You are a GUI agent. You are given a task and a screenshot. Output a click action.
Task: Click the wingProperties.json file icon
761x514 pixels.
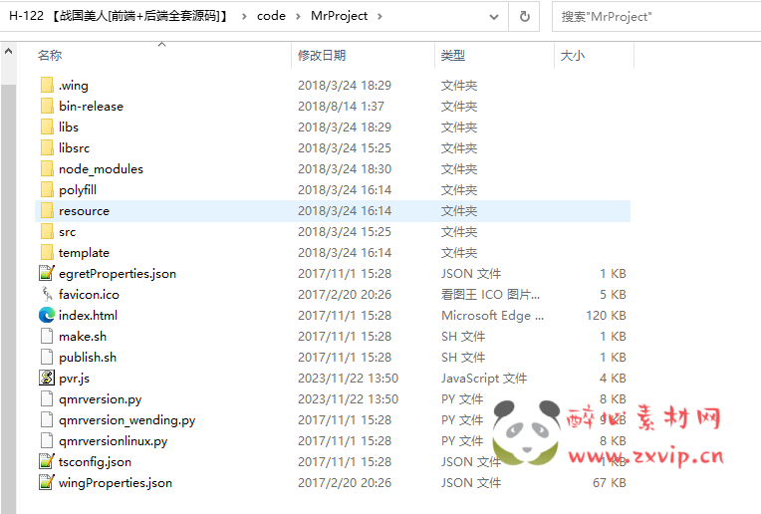click(47, 482)
